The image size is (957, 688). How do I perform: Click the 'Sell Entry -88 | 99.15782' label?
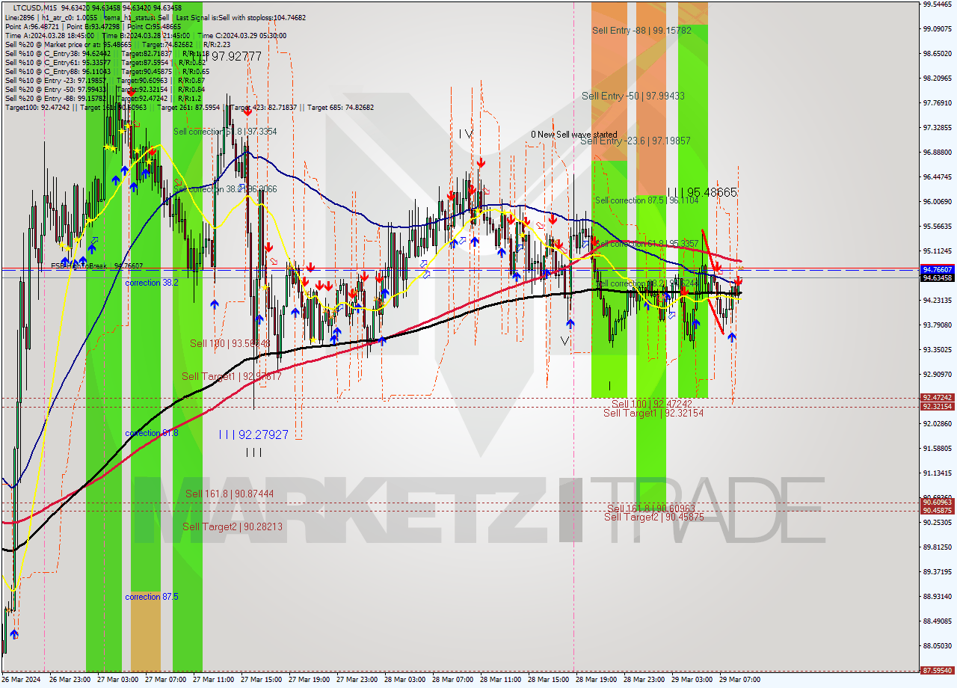pos(641,31)
